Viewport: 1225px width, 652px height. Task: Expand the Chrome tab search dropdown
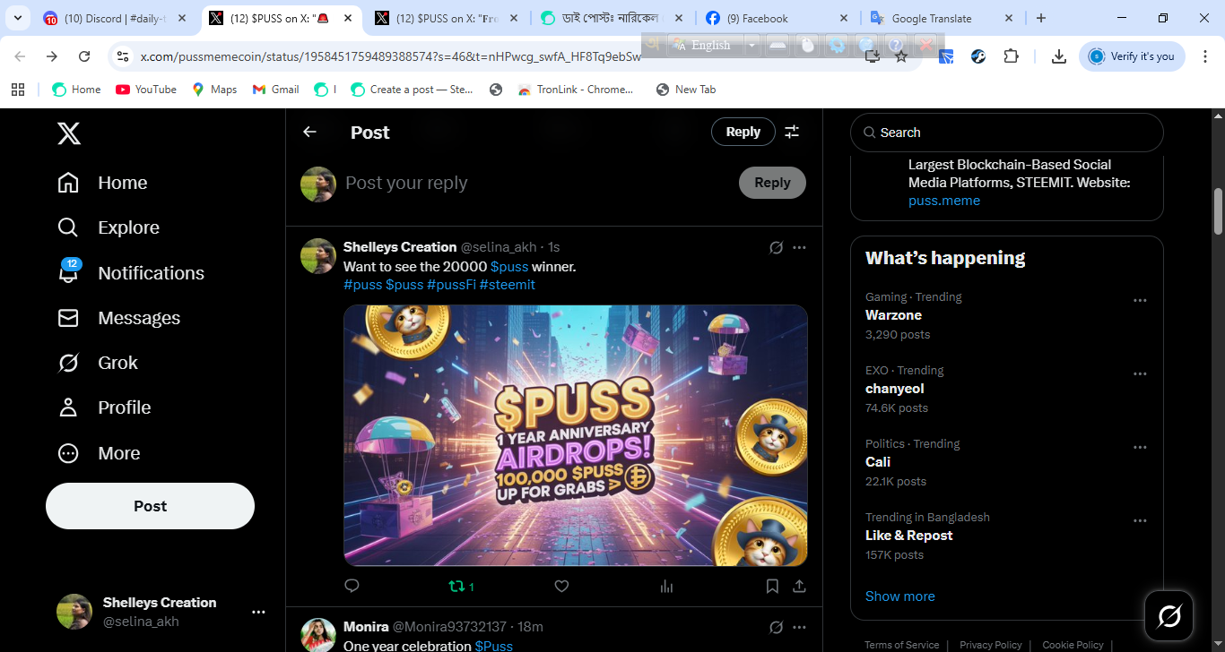18,18
